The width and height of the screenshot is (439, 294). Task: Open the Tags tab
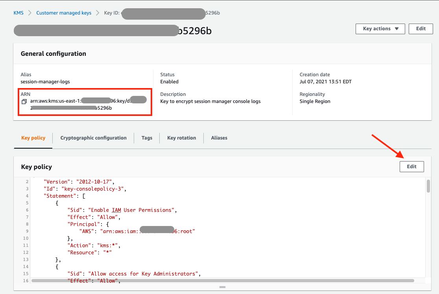click(x=147, y=138)
